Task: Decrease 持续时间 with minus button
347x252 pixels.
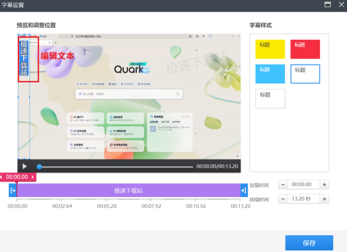Action: point(283,199)
